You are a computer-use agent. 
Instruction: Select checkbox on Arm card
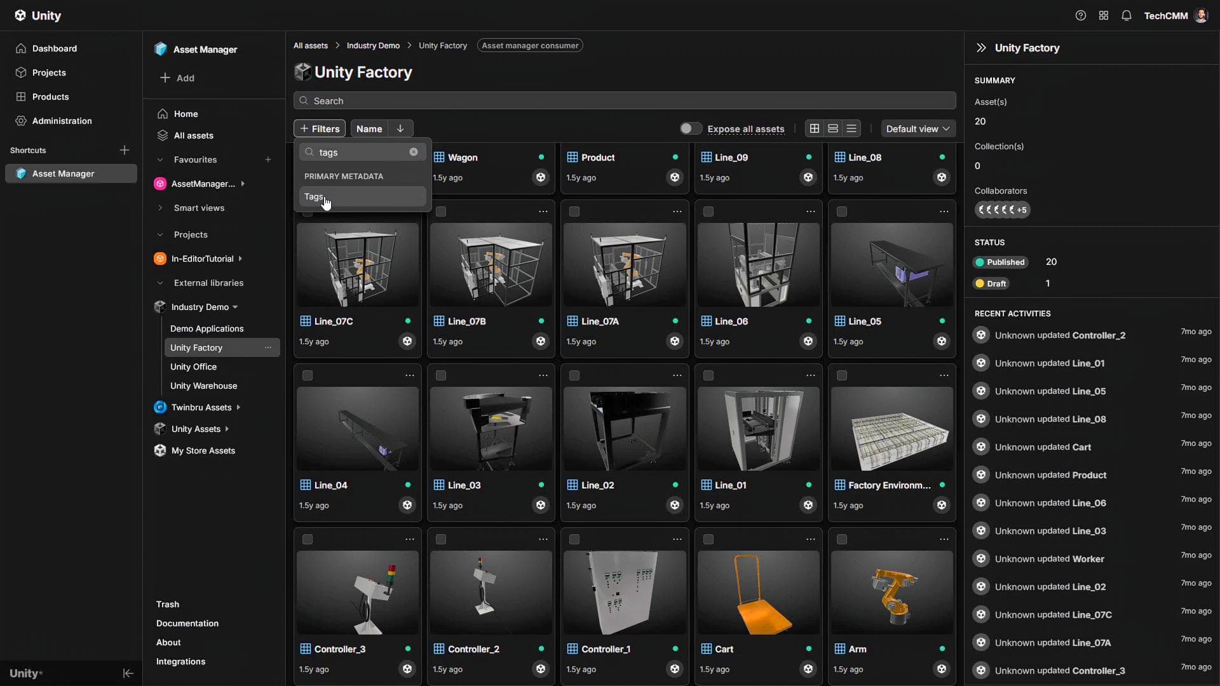point(842,539)
